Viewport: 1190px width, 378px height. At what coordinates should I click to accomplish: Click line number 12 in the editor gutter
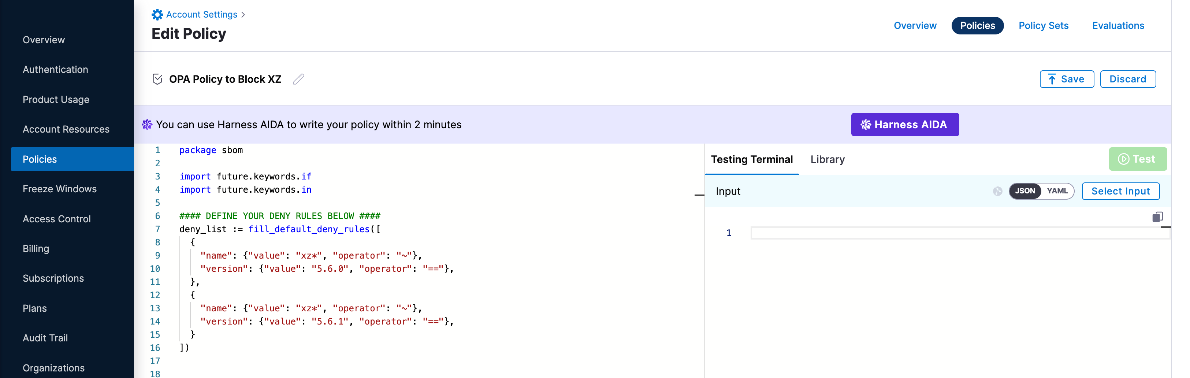[155, 295]
